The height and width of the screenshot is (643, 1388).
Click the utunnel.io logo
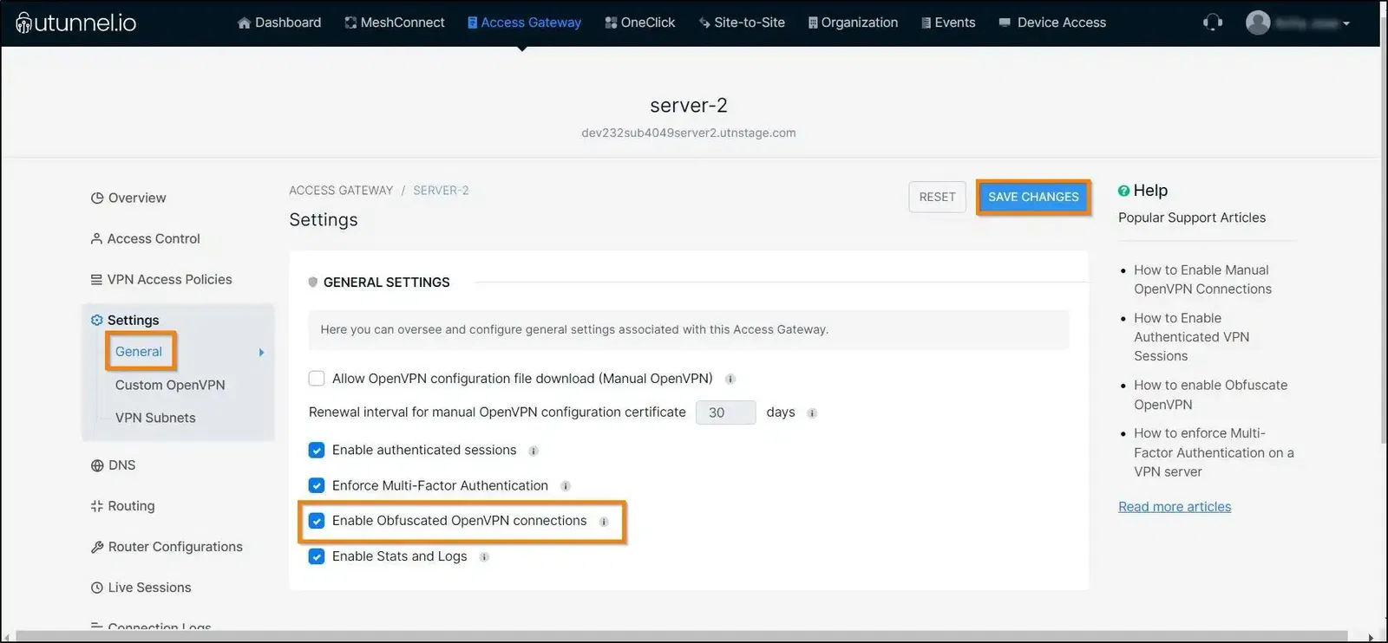(x=76, y=23)
